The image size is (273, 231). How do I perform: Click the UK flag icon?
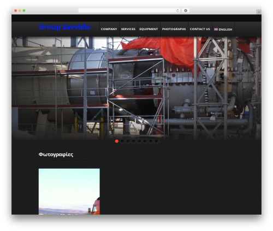tap(216, 29)
